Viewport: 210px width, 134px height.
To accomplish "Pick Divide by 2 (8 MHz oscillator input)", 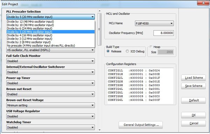I will (51, 42).
